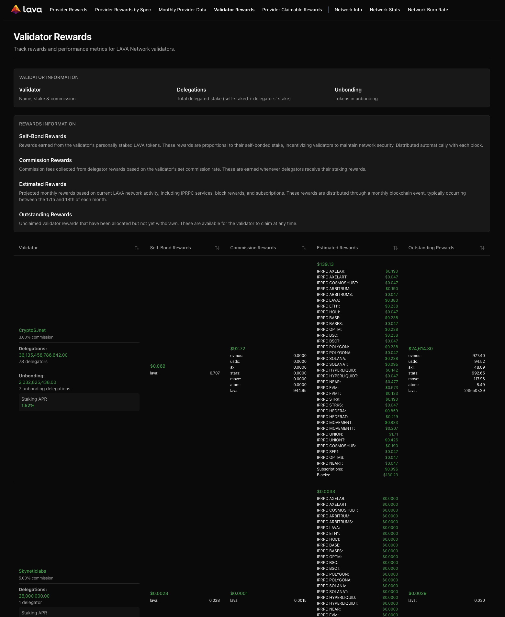Click Skyneticlabs delegations amount 26,000,000.00
Image resolution: width=505 pixels, height=617 pixels.
[34, 596]
